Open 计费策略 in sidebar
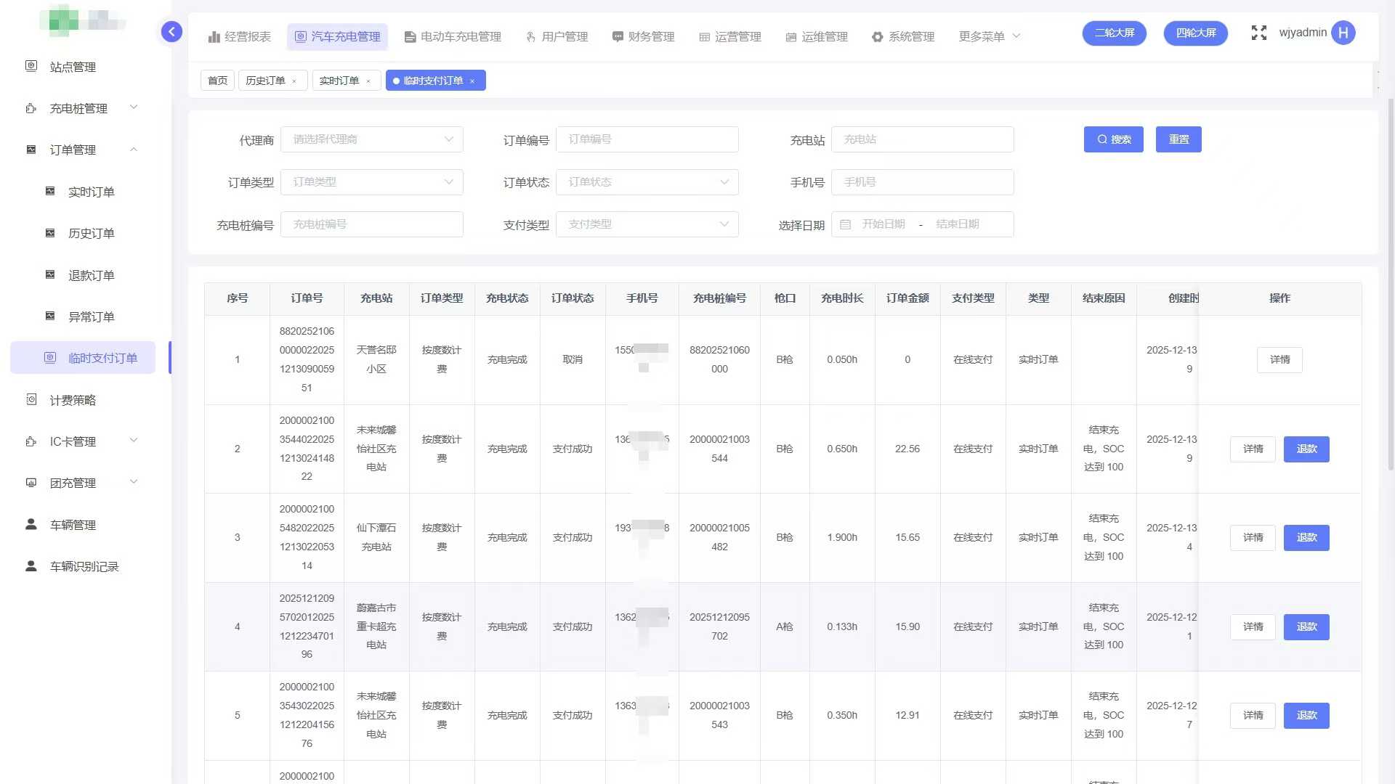Screen dimensions: 1395x784 point(73,400)
